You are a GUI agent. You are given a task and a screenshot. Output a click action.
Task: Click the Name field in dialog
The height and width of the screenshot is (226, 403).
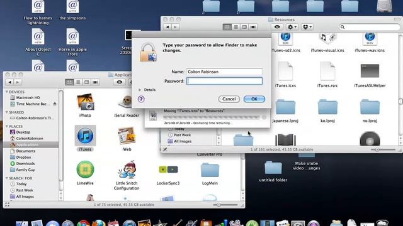[224, 72]
